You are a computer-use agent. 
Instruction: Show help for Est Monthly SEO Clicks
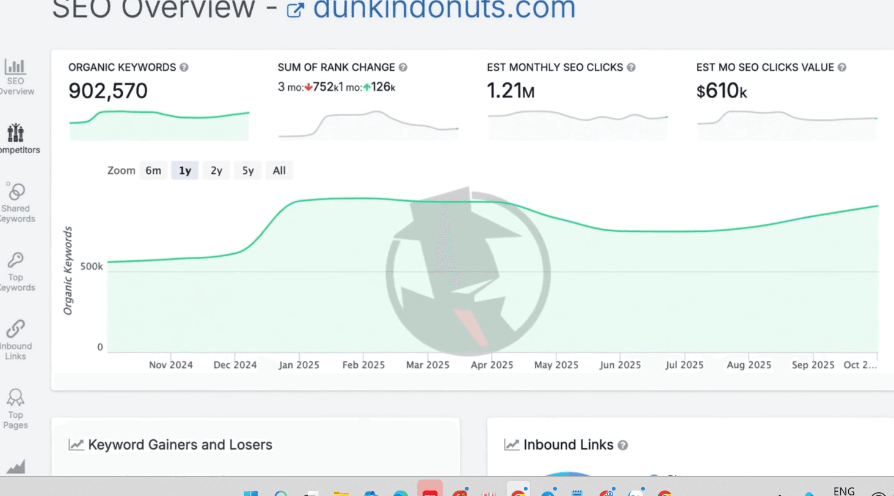[631, 68]
